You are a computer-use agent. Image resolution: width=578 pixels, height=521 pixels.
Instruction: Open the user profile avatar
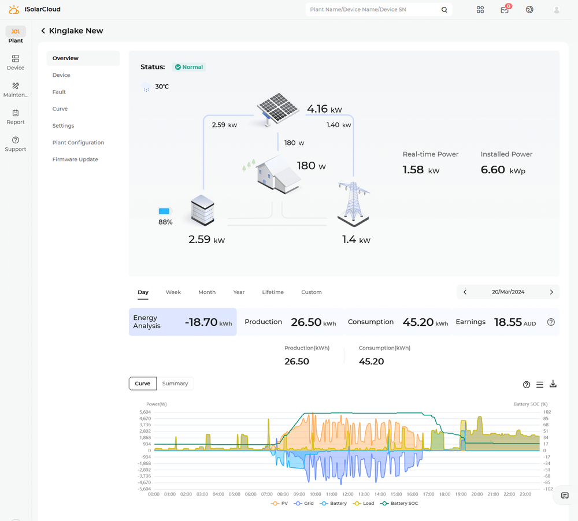556,10
